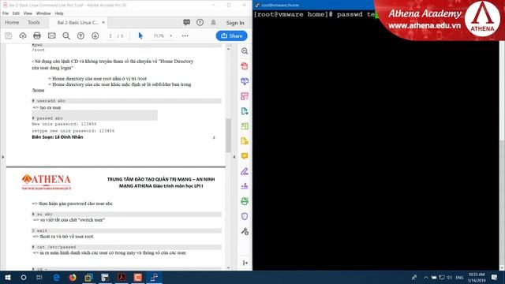Close the Bai 2-Basic Linux document tab
This screenshot has width=505, height=284.
(103, 23)
